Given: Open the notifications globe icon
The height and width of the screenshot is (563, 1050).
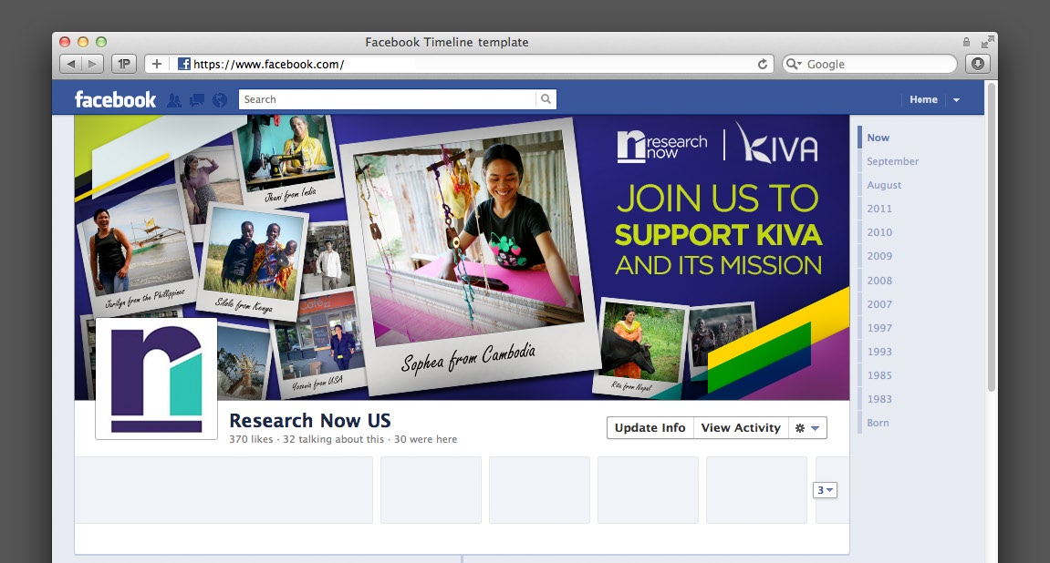Looking at the screenshot, I should pos(219,100).
